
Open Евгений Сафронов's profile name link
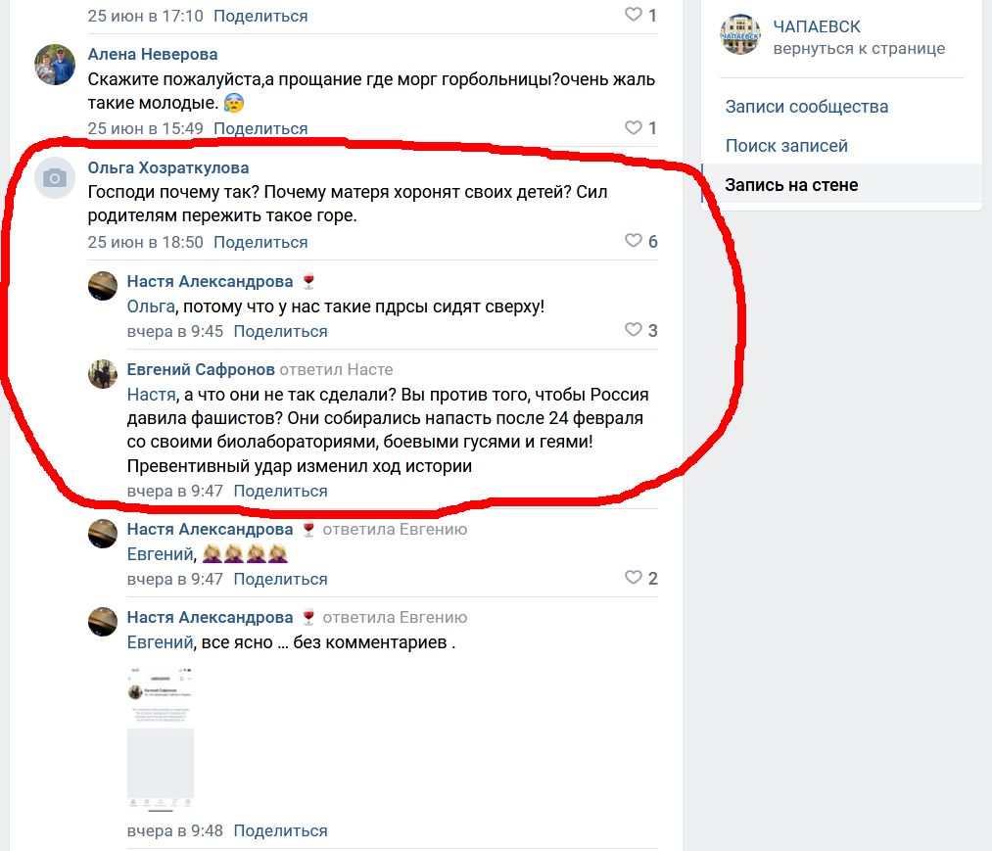click(201, 369)
